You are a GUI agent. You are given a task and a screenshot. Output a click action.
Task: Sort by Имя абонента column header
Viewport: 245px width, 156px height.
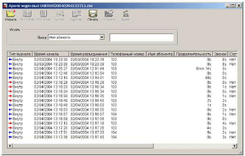tap(160, 54)
